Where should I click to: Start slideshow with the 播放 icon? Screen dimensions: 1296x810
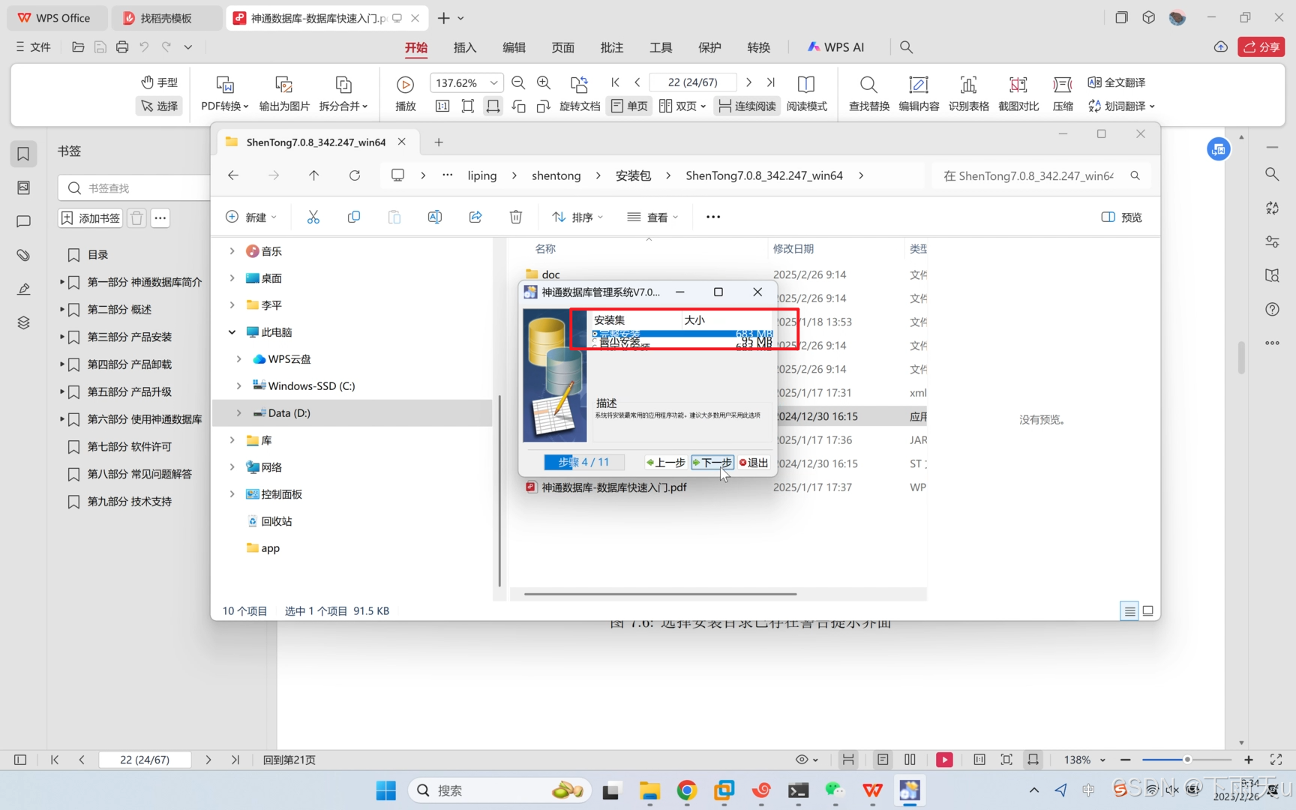(405, 93)
